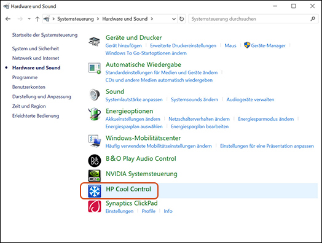Open the HP Cool Control heading link

coord(128,189)
